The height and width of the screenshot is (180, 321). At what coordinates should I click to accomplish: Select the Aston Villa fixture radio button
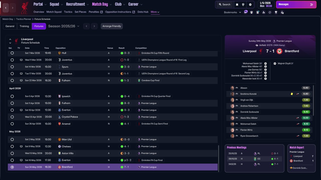coord(12,153)
